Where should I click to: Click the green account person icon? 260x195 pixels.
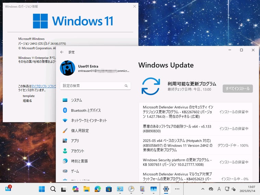65,151
